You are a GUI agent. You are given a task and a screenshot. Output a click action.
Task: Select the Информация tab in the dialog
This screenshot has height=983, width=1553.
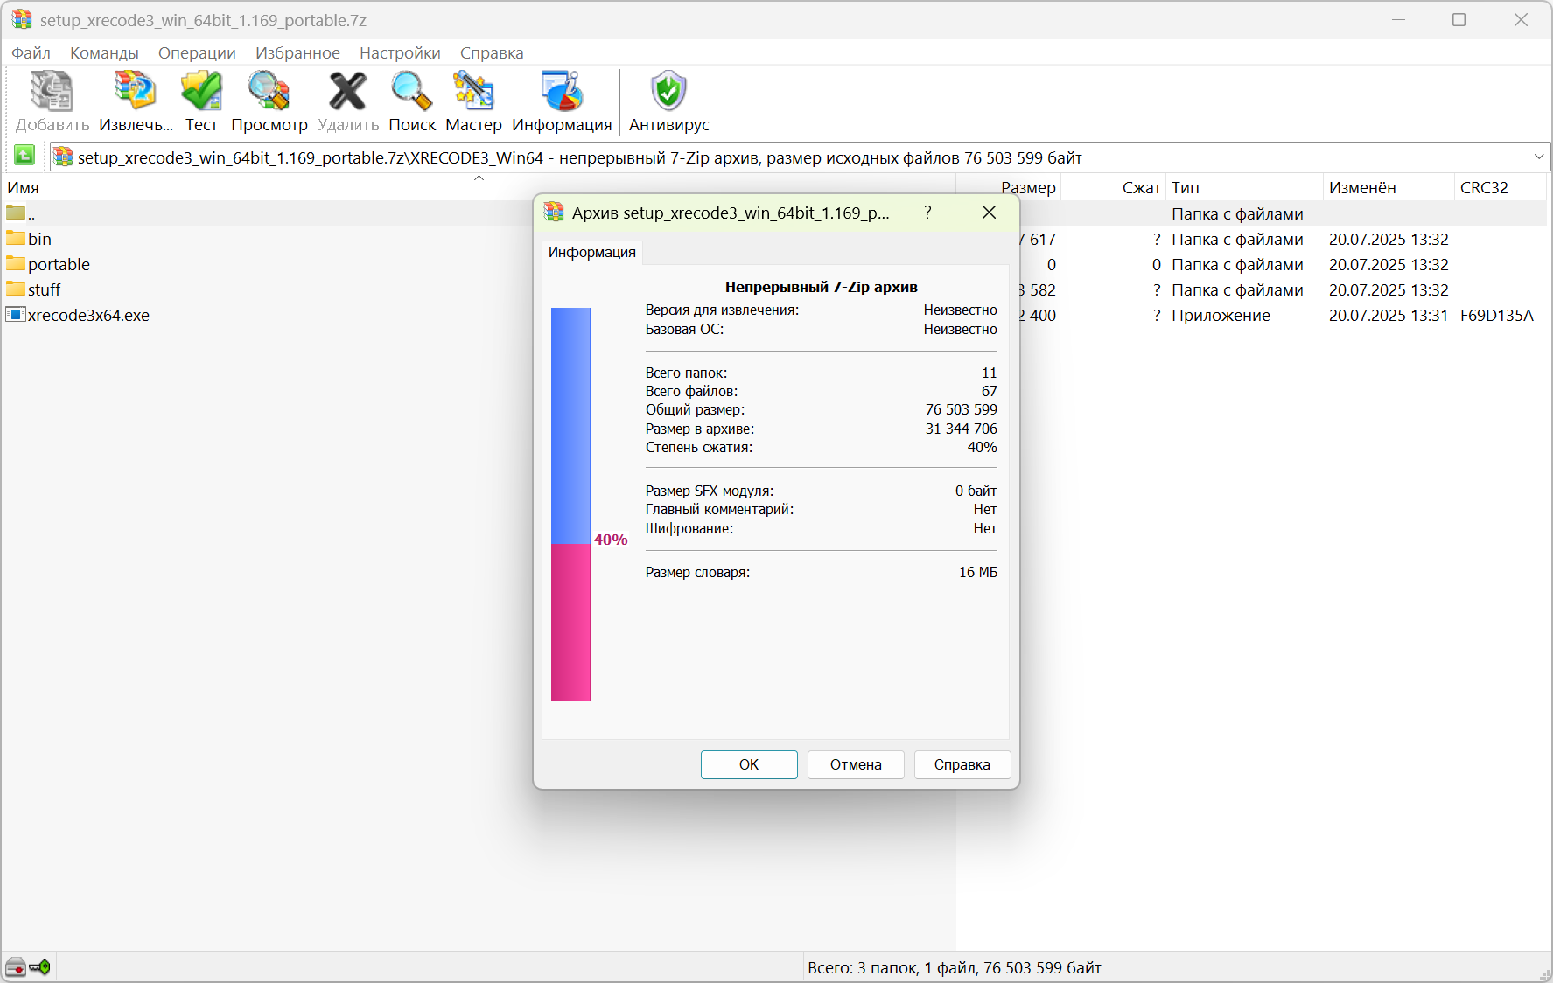click(x=592, y=252)
